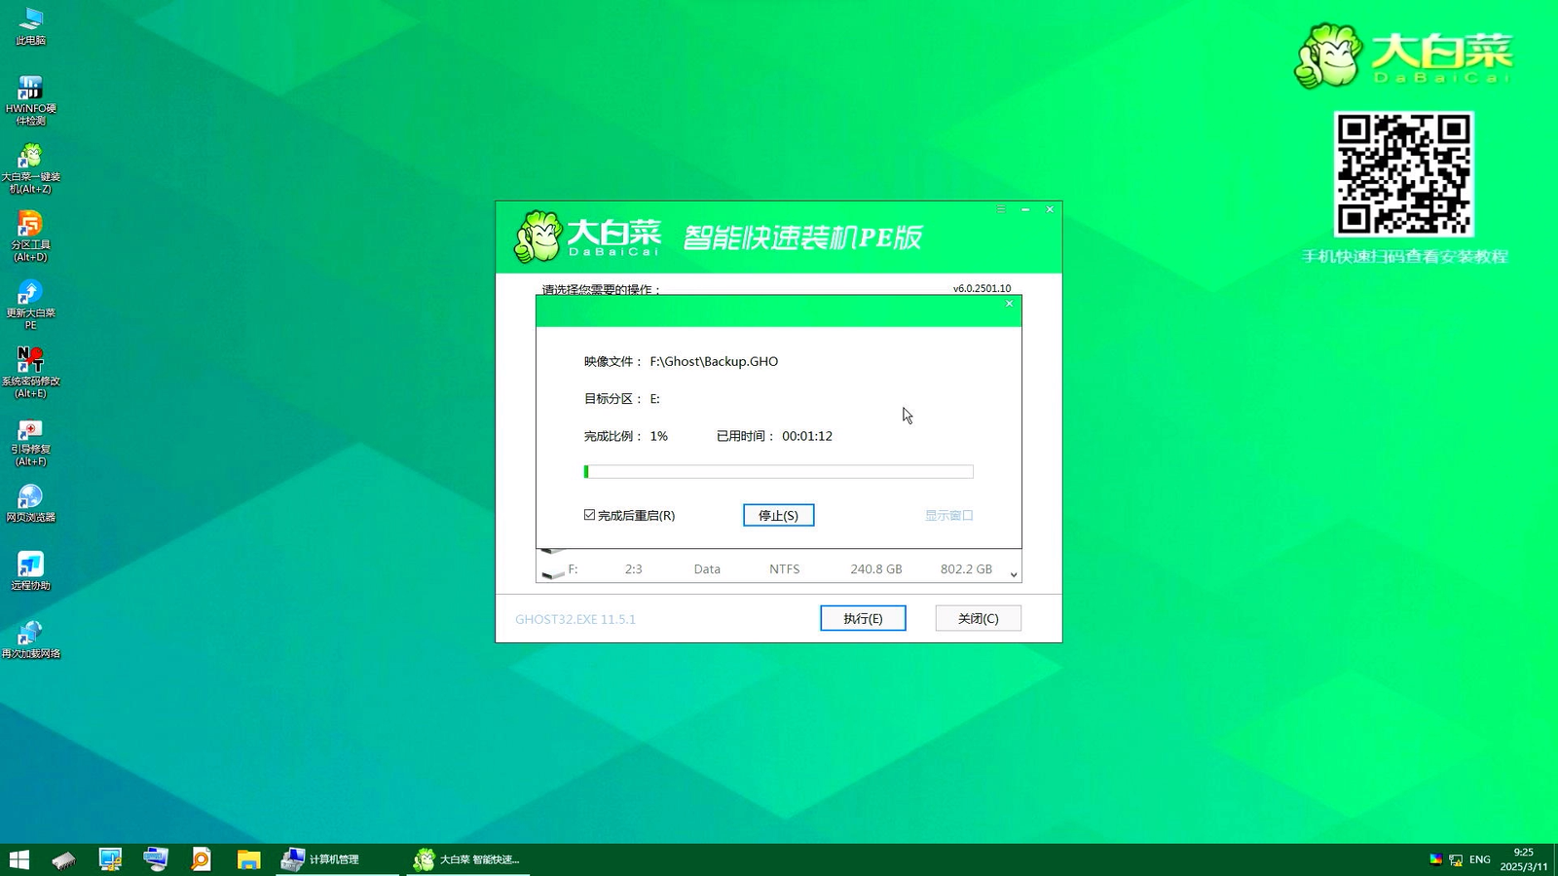Click the restore progress bar

pos(778,471)
